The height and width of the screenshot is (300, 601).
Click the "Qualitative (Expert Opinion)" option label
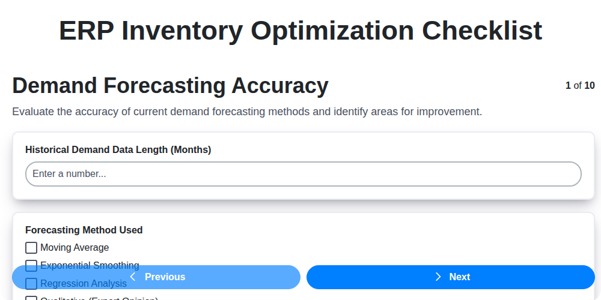click(99, 298)
